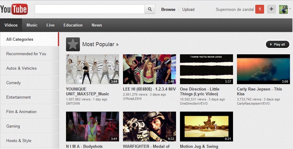Visit the OneDirectionVEVO channel link
The height and width of the screenshot is (149, 293).
tap(194, 103)
